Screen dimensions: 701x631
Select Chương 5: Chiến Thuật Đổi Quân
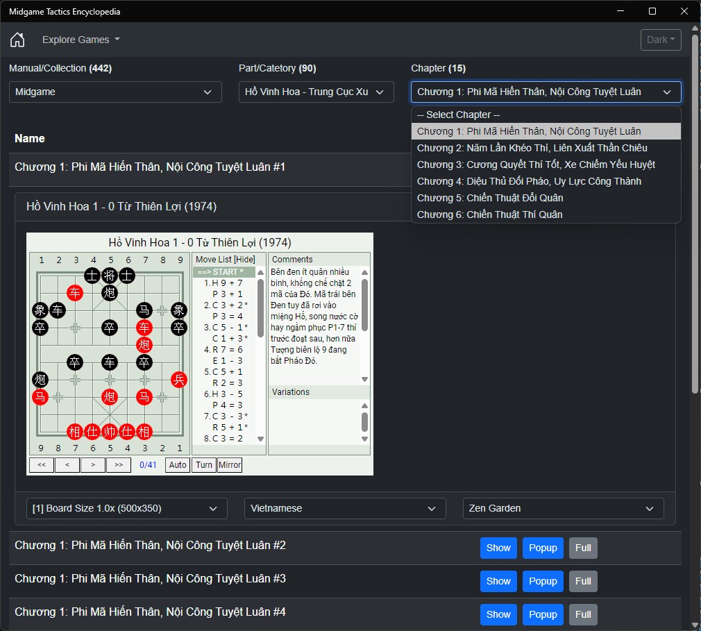coord(546,198)
